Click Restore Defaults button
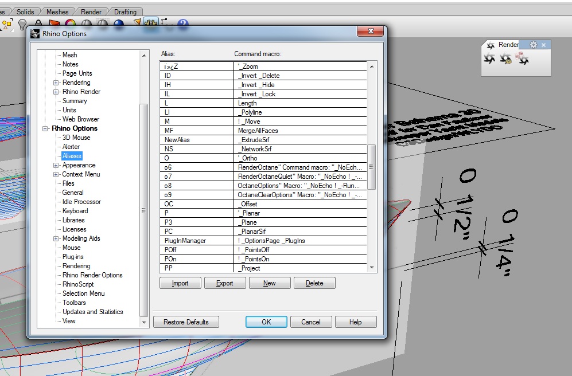 click(186, 322)
